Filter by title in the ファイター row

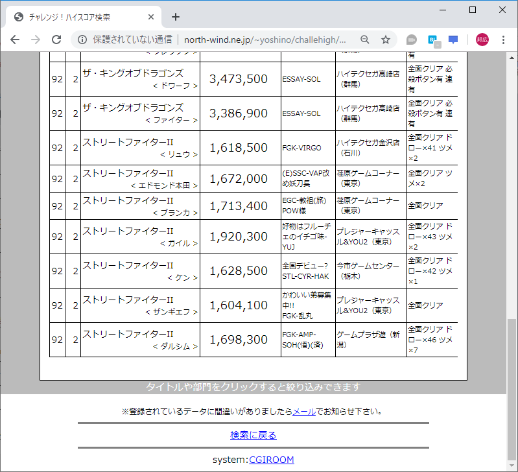tap(133, 108)
